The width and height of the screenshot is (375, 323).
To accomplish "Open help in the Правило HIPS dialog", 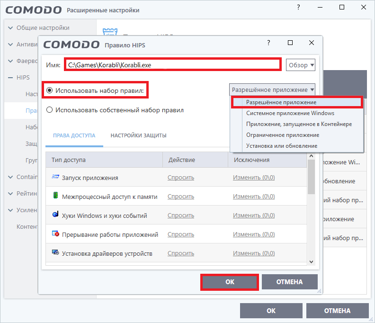I will coord(268,43).
